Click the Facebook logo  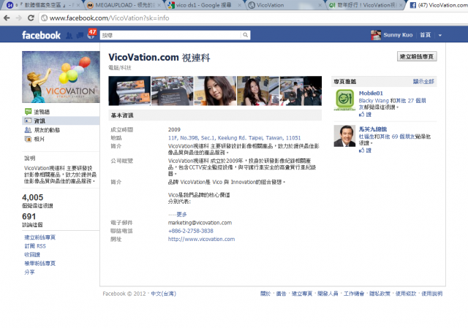coord(41,35)
